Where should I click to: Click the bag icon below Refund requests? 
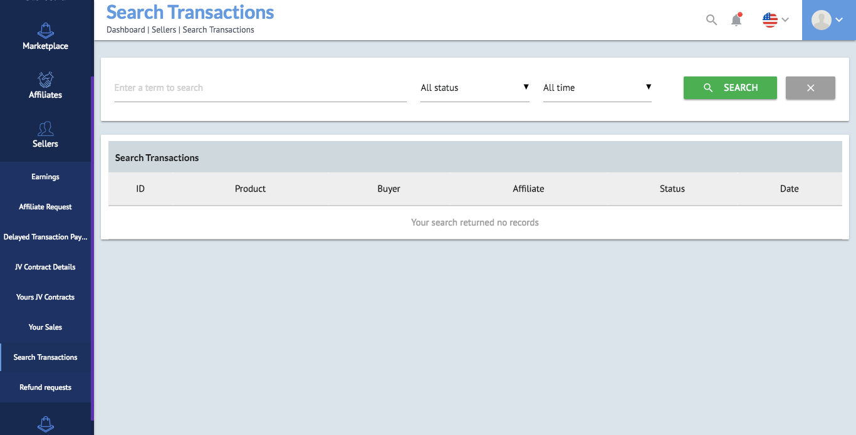point(45,424)
